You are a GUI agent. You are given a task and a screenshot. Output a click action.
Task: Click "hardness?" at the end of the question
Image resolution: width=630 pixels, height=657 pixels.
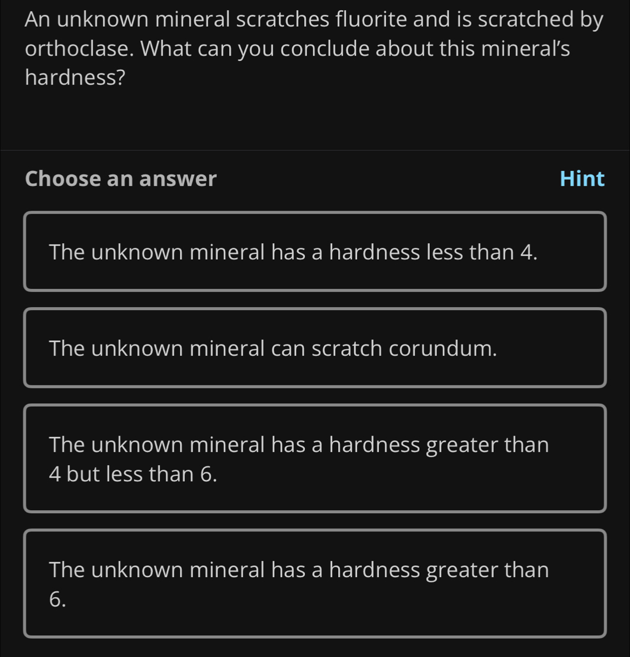[x=75, y=78]
